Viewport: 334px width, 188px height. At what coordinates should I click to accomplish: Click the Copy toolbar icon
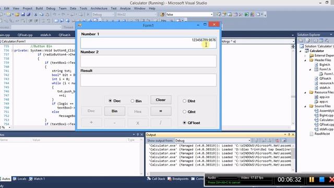(41, 15)
